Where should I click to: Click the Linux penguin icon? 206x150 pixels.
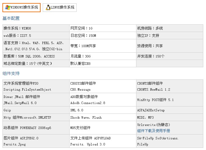[48, 8]
